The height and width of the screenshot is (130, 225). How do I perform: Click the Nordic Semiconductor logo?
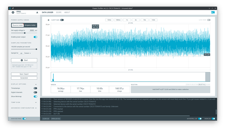point(213,13)
